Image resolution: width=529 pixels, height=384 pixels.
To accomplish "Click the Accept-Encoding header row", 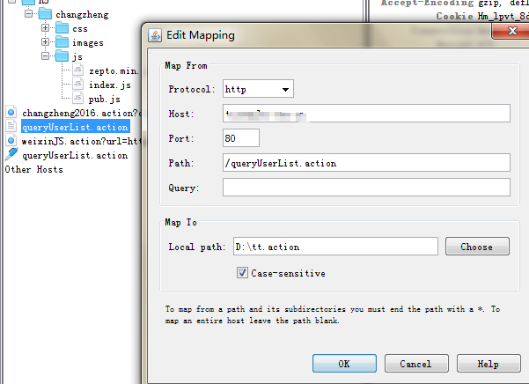I will coord(455,3).
